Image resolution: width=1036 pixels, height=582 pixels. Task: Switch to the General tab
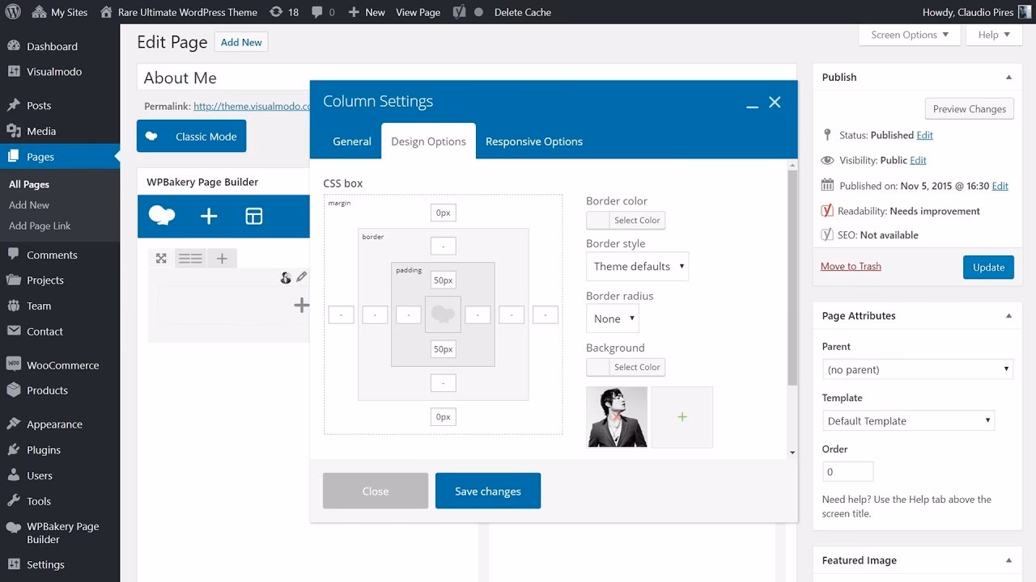[352, 141]
